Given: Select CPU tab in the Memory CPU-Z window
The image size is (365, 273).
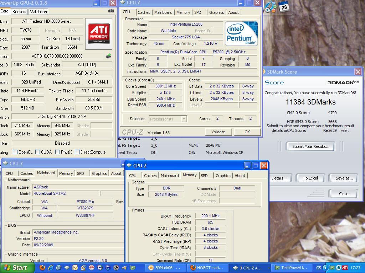Looking at the screenshot, I should click(x=133, y=176).
